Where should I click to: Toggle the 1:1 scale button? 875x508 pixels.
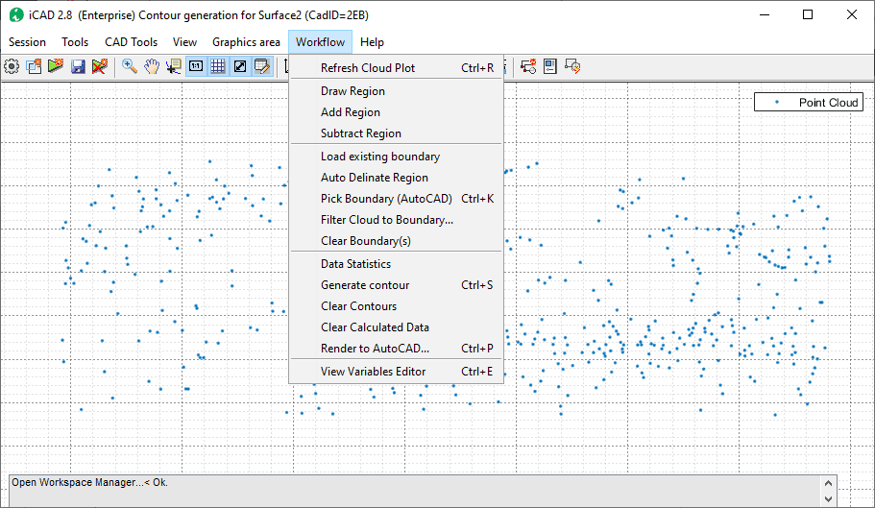tap(196, 66)
